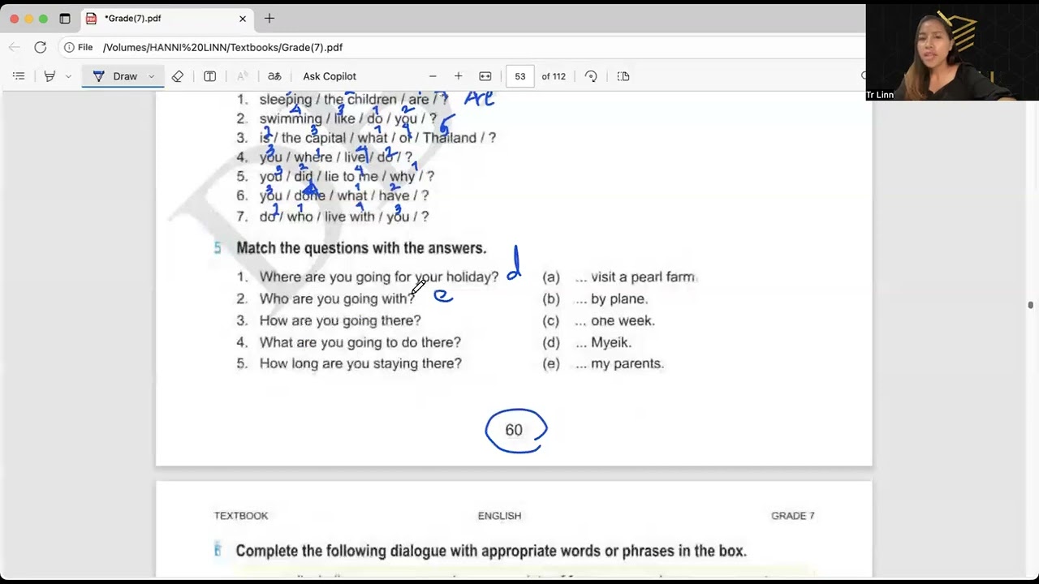Viewport: 1039px width, 584px height.
Task: Click the Fit to width icon
Action: click(485, 76)
